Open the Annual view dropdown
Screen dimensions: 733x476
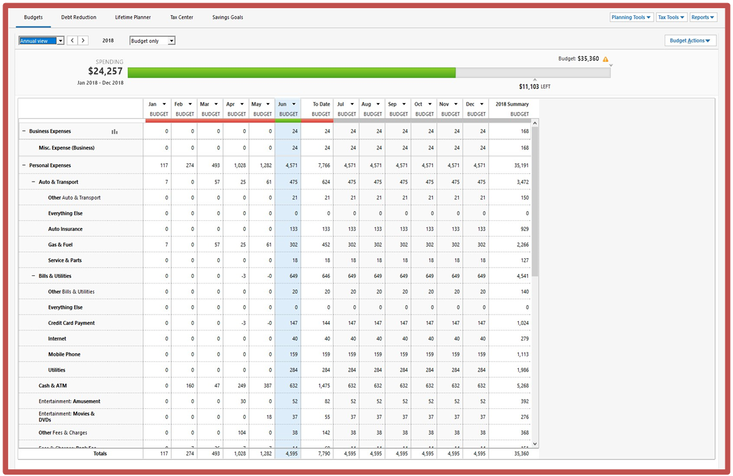[x=42, y=41]
